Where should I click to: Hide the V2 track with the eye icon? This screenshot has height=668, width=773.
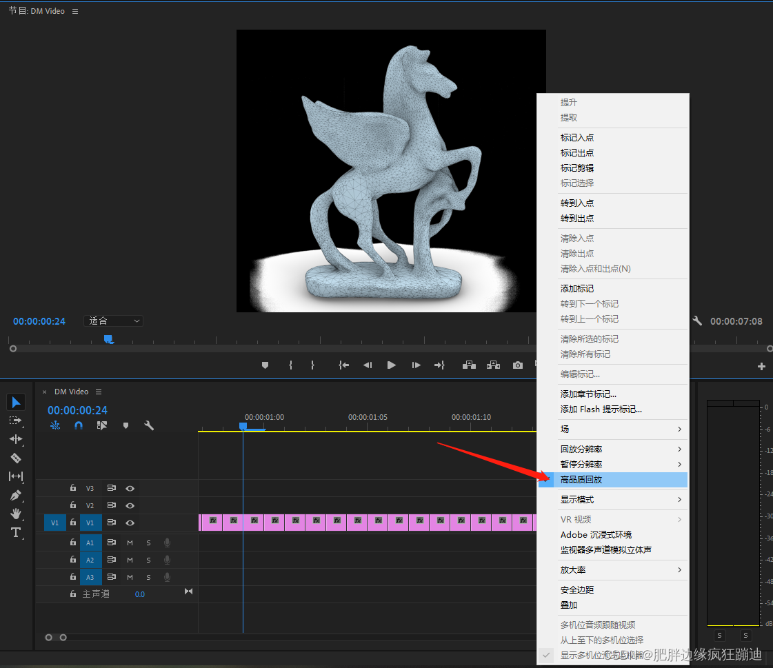coord(130,505)
